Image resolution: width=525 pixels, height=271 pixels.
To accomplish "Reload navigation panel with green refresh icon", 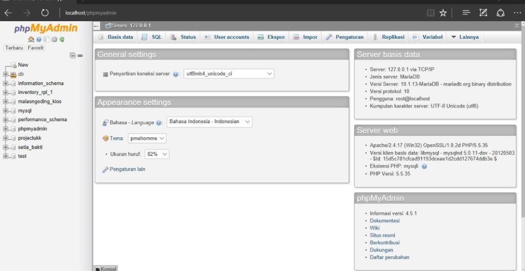I will (62, 39).
